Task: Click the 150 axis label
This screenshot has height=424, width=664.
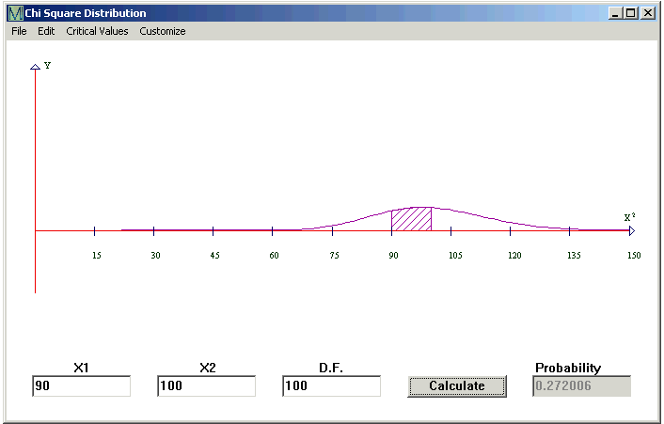Action: pos(634,255)
